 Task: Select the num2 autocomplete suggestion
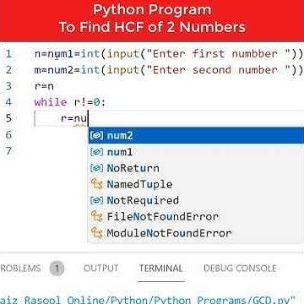click(196, 136)
